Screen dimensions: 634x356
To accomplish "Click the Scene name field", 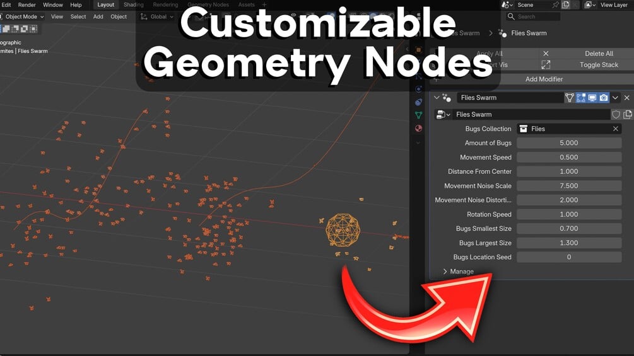I will coord(532,5).
